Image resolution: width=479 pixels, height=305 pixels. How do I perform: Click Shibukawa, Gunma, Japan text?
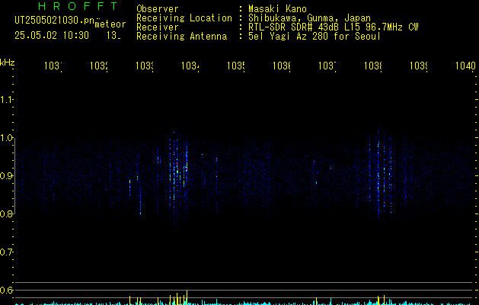tap(309, 18)
